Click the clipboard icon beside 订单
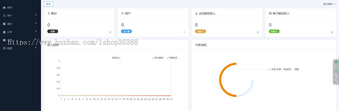The height and width of the screenshot is (111, 339). [4, 32]
